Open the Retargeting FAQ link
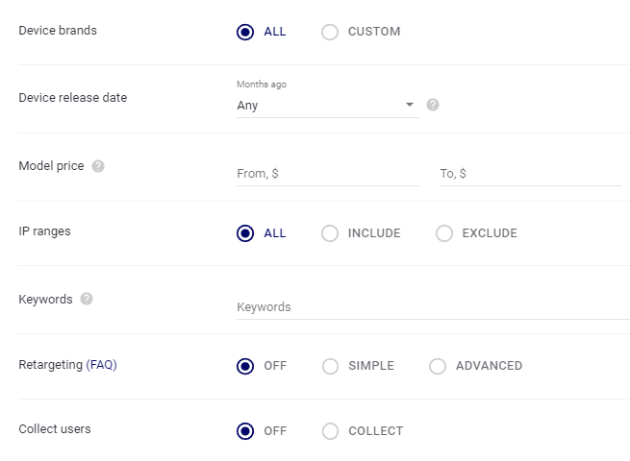 [x=101, y=365]
